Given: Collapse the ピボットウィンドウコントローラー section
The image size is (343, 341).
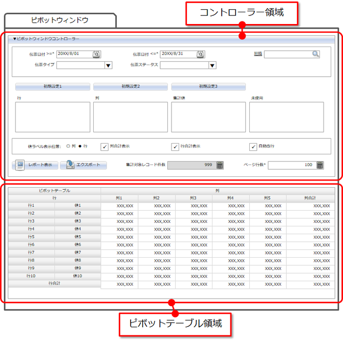Looking at the screenshot, I should point(15,39).
